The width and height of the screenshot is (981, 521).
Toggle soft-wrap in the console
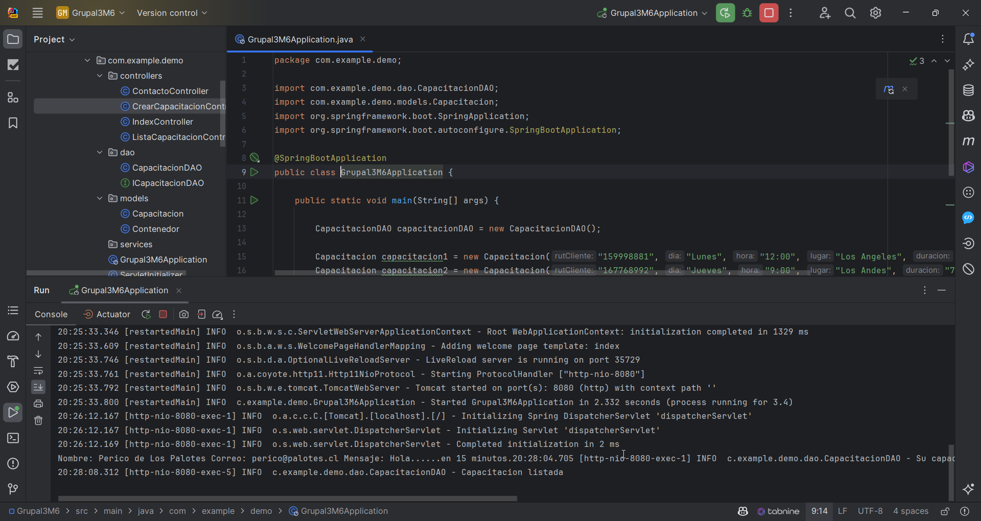[x=38, y=371]
